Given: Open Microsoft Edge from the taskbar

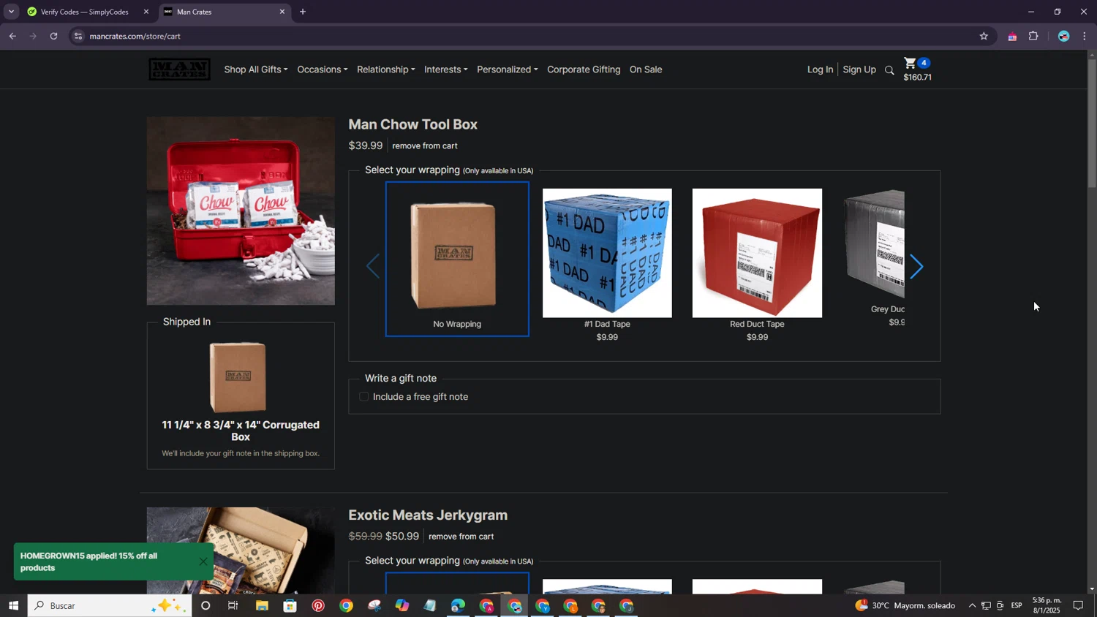Looking at the screenshot, I should coord(458,605).
